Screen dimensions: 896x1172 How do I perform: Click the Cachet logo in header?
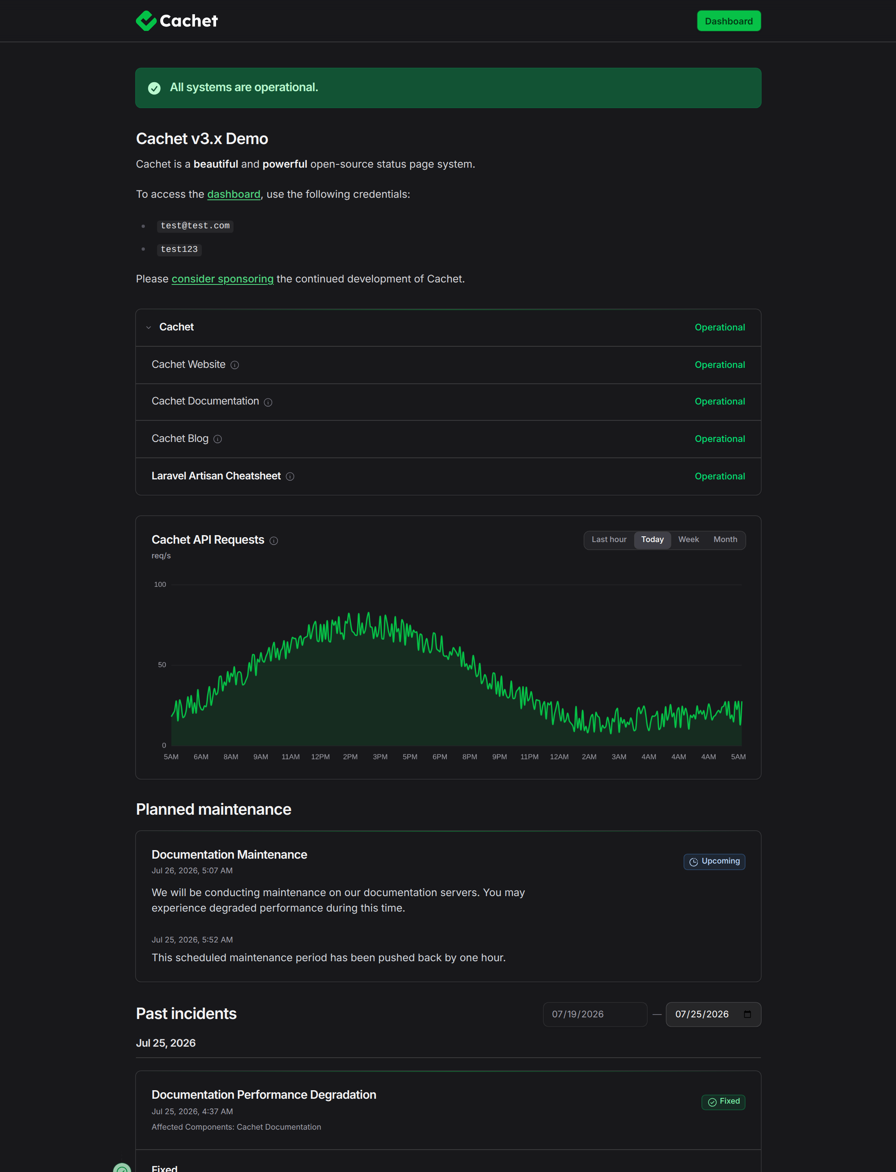[177, 21]
